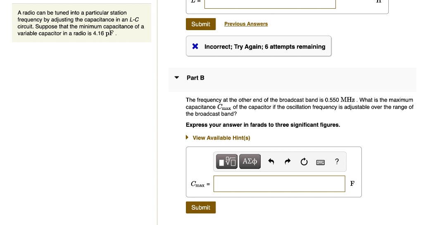
Task: Open Previous Answers link
Action: pos(246,24)
